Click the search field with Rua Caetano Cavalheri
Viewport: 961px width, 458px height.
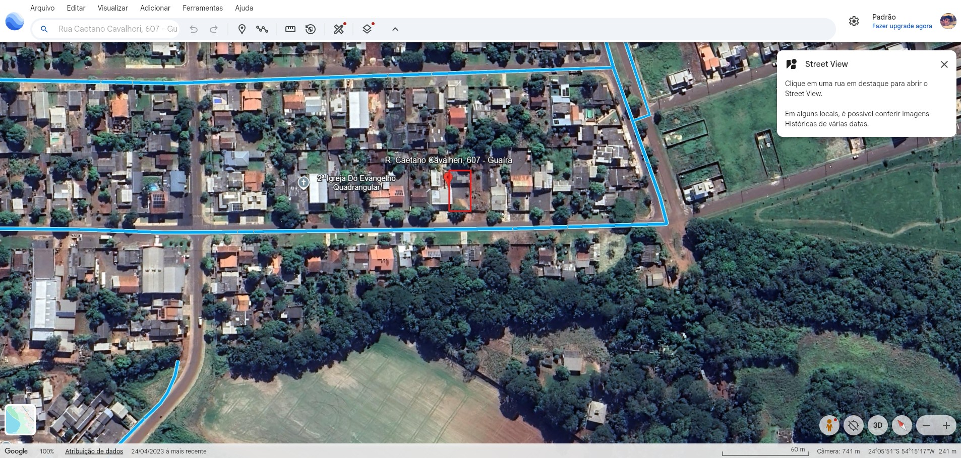pos(117,29)
